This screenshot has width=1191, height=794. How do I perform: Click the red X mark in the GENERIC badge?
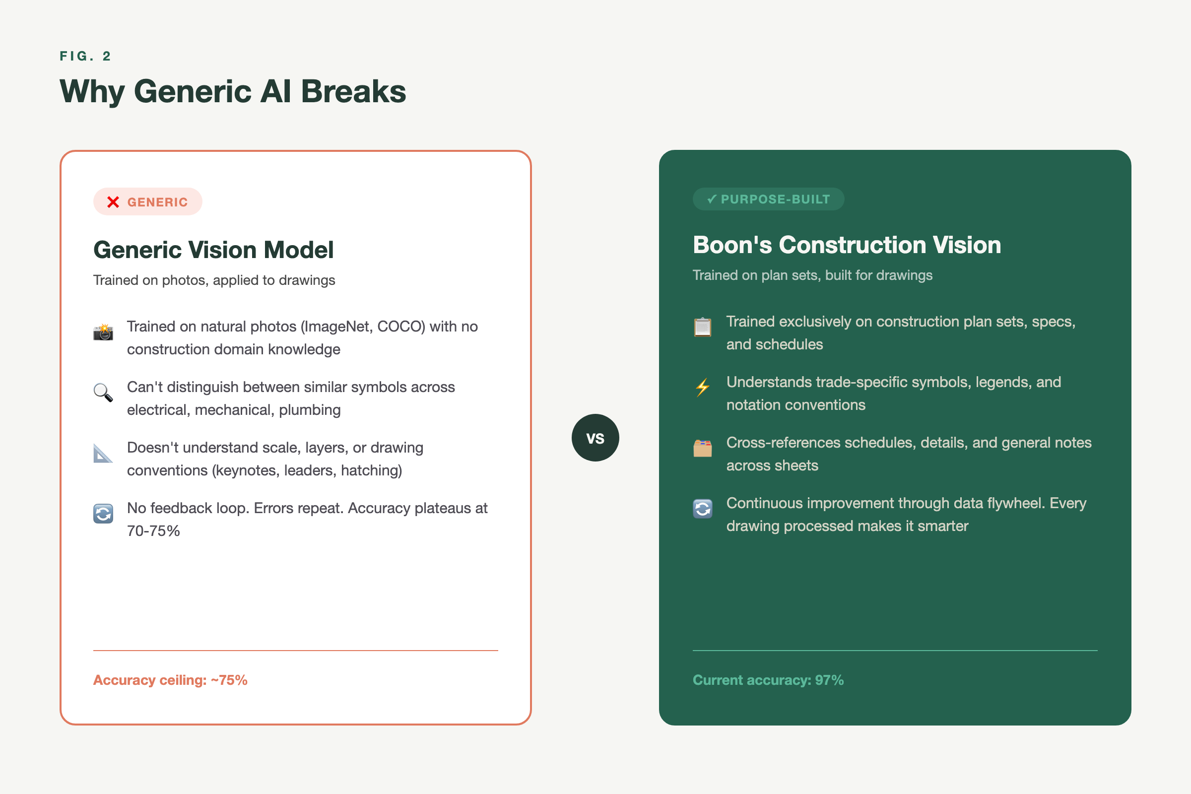113,201
